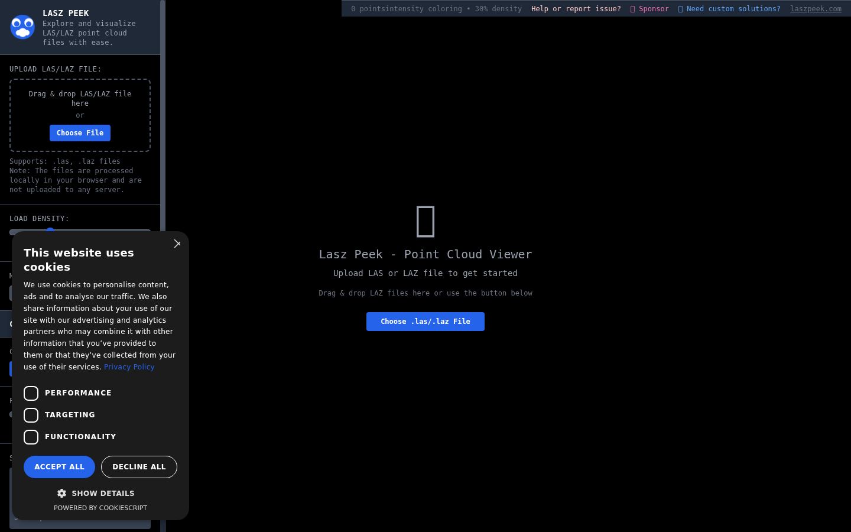Click the Lasz Peek logo icon
Image resolution: width=851 pixels, height=532 pixels.
pyautogui.click(x=22, y=27)
